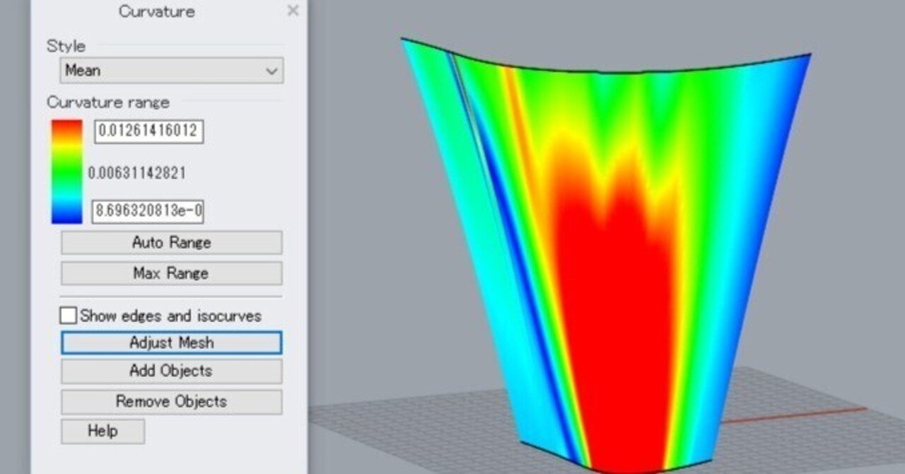The image size is (905, 474).
Task: Click the ground plane grid in the viewport
Action: (x=813, y=439)
